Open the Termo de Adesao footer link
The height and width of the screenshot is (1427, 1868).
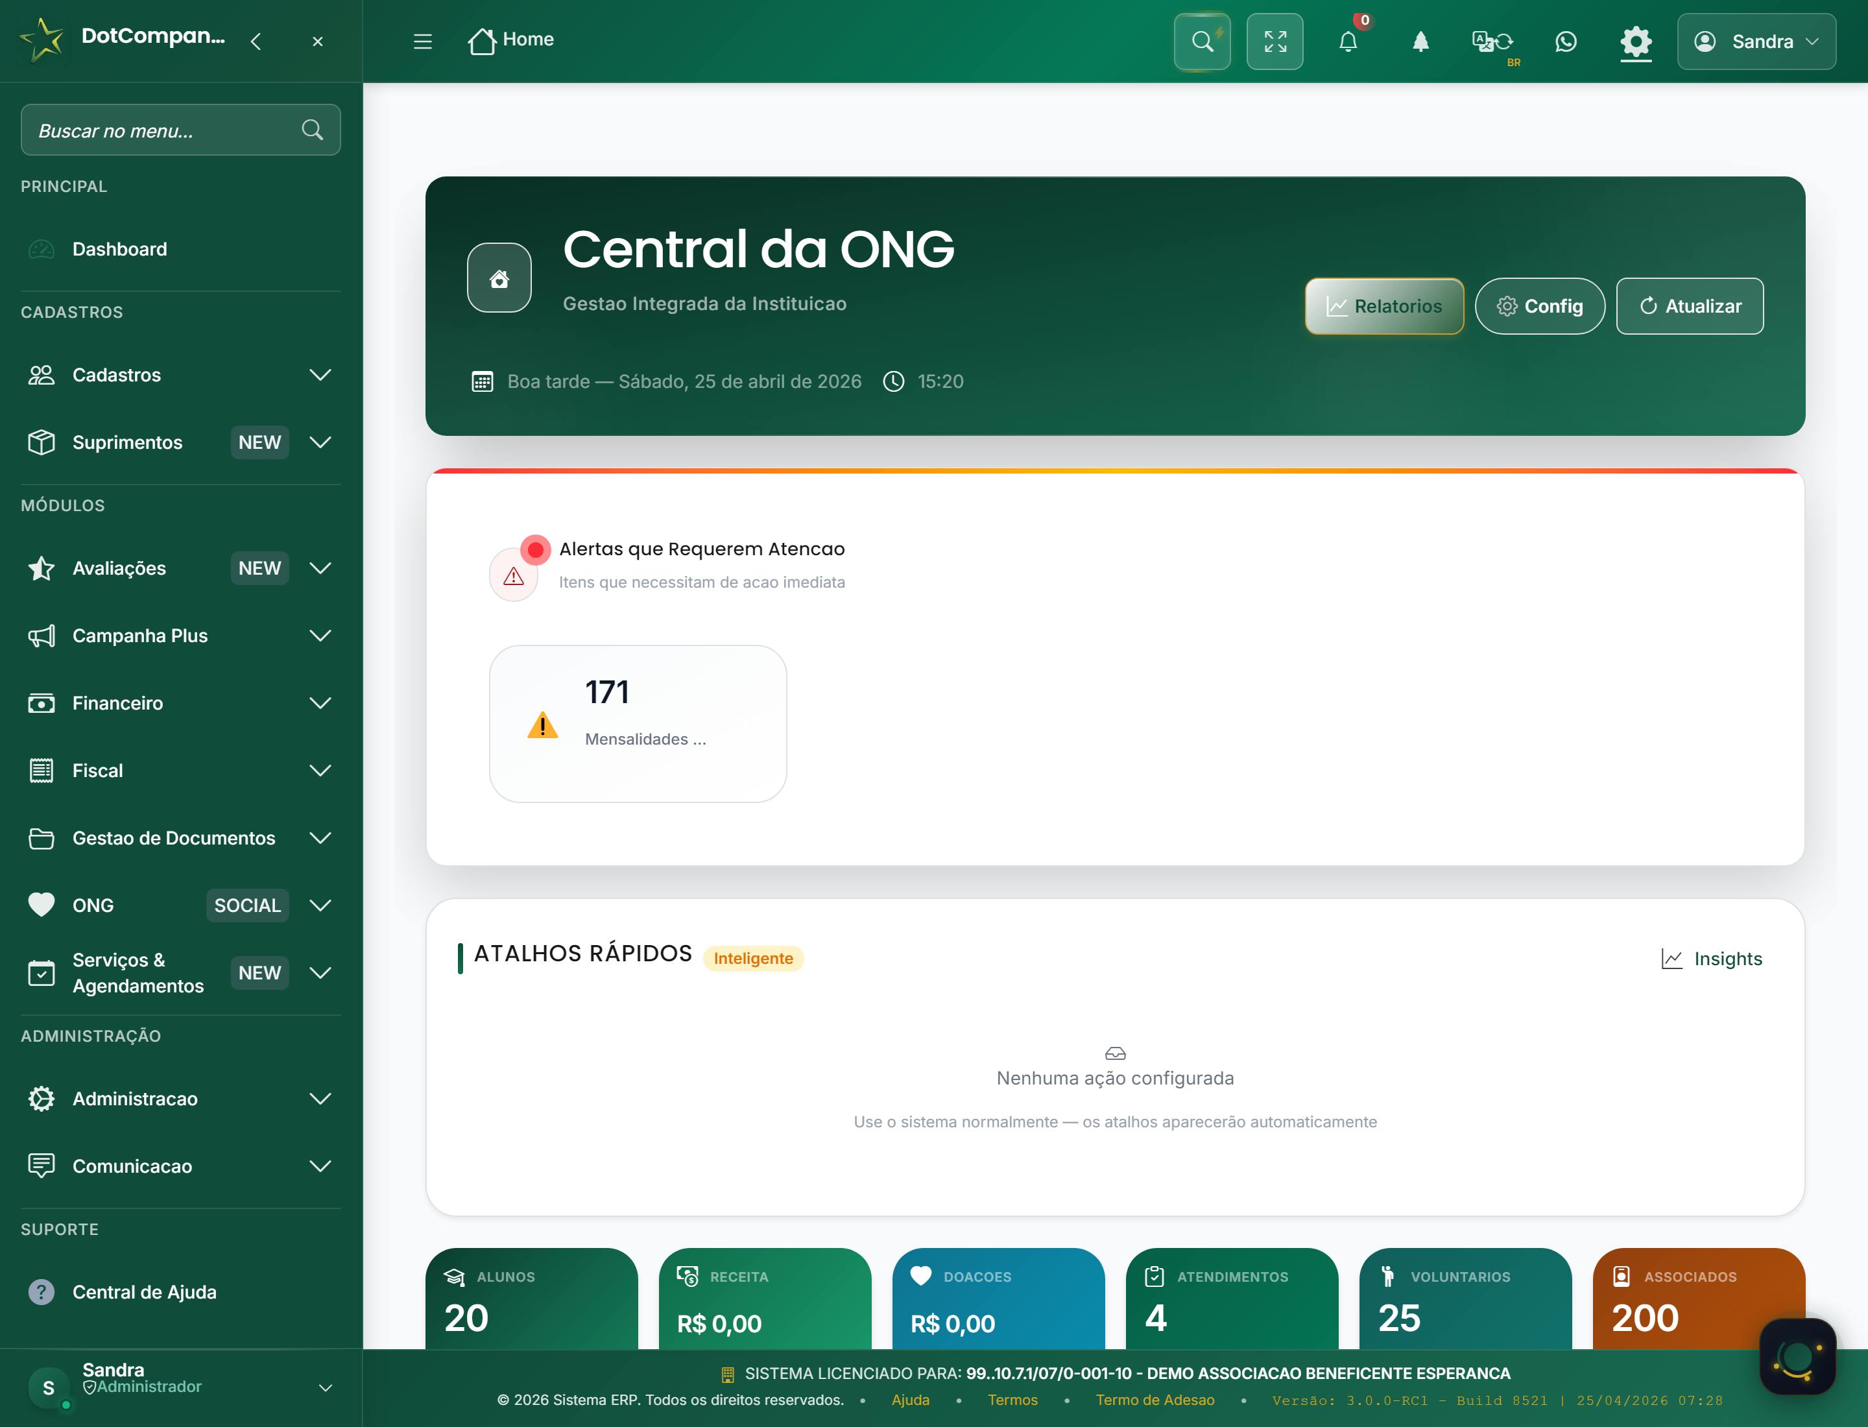coord(1155,1400)
